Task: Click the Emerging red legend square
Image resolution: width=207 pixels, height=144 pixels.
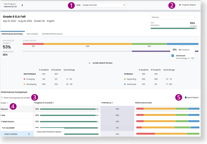Action: click(25, 79)
